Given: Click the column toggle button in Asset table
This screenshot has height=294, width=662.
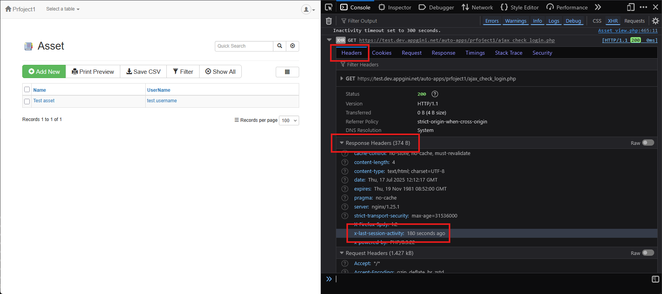Looking at the screenshot, I should click(287, 72).
